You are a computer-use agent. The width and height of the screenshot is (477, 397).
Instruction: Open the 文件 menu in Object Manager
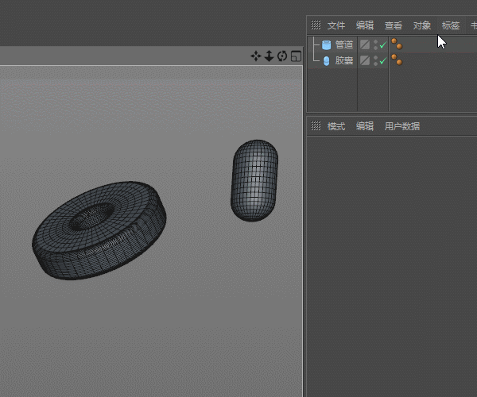(x=336, y=25)
